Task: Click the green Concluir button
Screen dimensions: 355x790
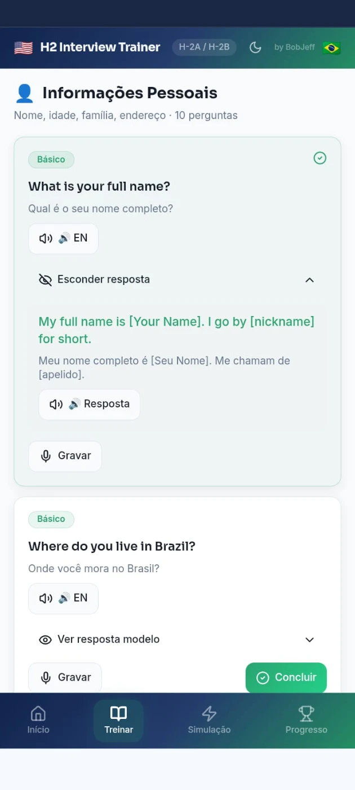Action: click(x=286, y=677)
